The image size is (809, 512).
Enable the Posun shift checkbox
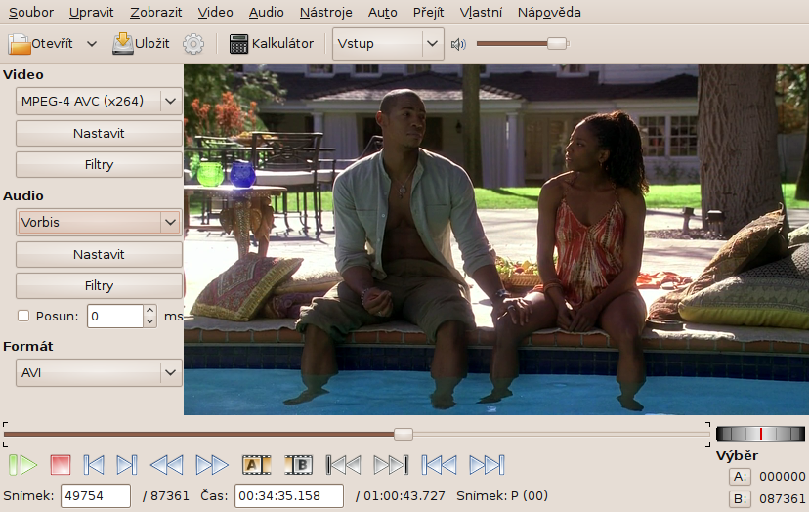point(23,316)
